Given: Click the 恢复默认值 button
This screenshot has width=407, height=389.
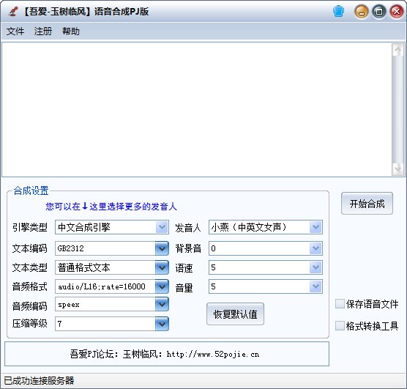Looking at the screenshot, I should coord(235,314).
